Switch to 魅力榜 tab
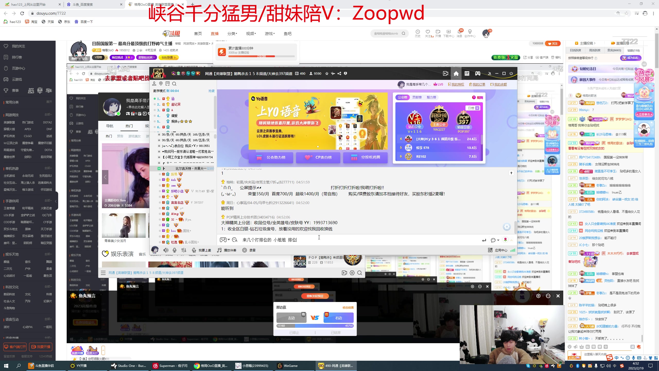This screenshot has width=659, height=371. pyautogui.click(x=431, y=97)
